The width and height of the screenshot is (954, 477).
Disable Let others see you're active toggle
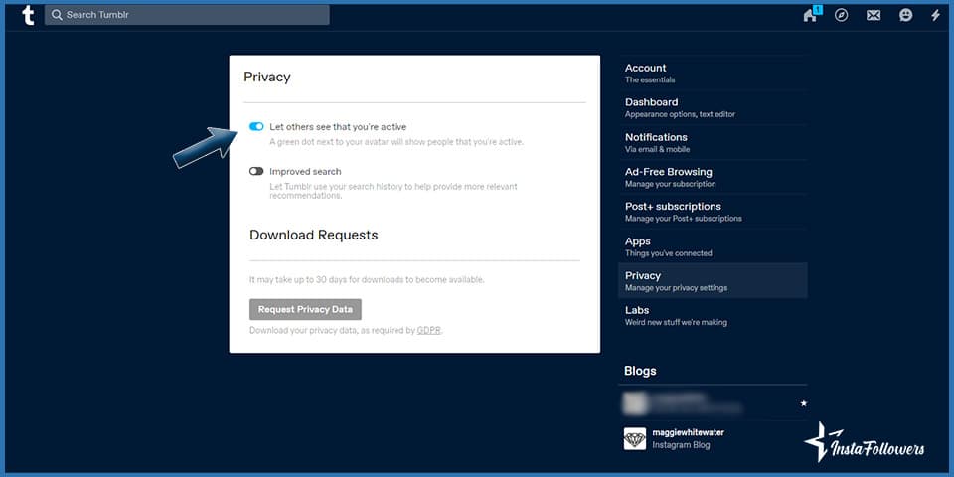[256, 127]
